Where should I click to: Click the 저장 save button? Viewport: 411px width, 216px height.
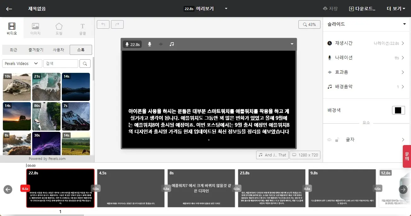[330, 9]
